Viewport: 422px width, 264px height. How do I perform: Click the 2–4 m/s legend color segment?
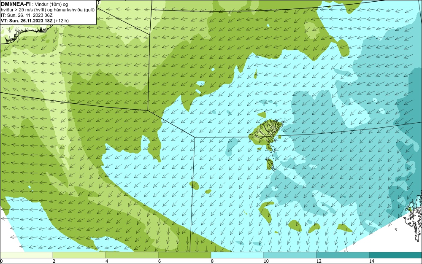pos(79,255)
